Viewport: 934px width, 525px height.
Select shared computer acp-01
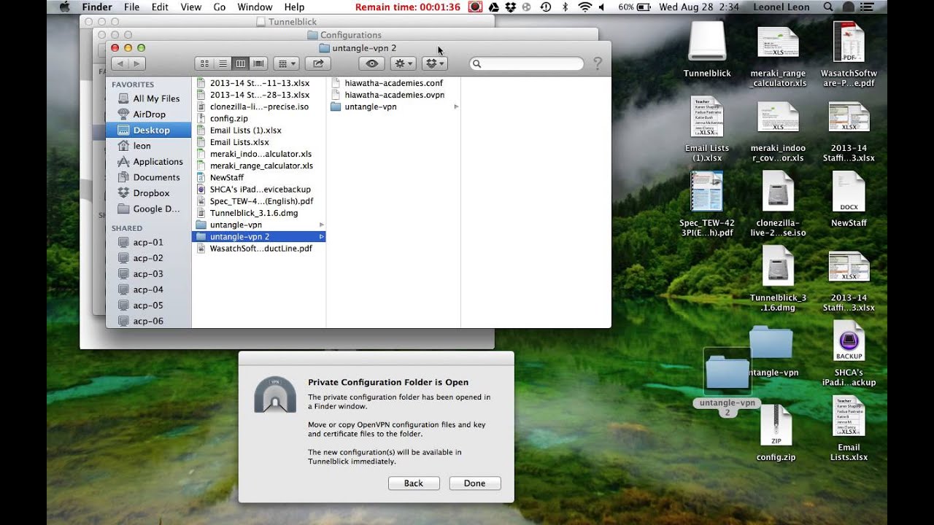click(149, 242)
